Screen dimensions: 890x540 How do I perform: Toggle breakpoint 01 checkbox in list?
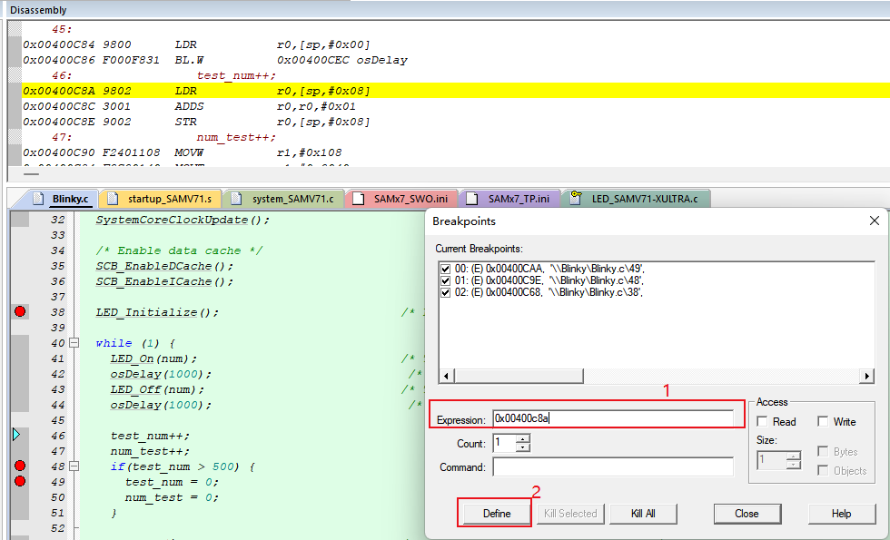(x=445, y=280)
